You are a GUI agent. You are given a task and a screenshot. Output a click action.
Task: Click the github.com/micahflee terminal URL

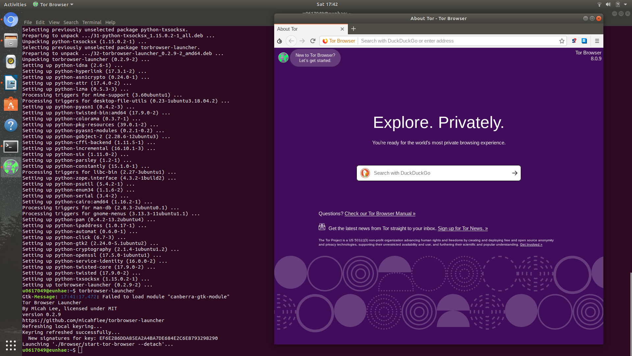(x=93, y=320)
